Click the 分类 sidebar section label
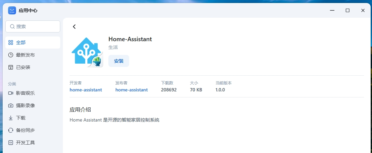The image size is (372, 153). [x=12, y=84]
